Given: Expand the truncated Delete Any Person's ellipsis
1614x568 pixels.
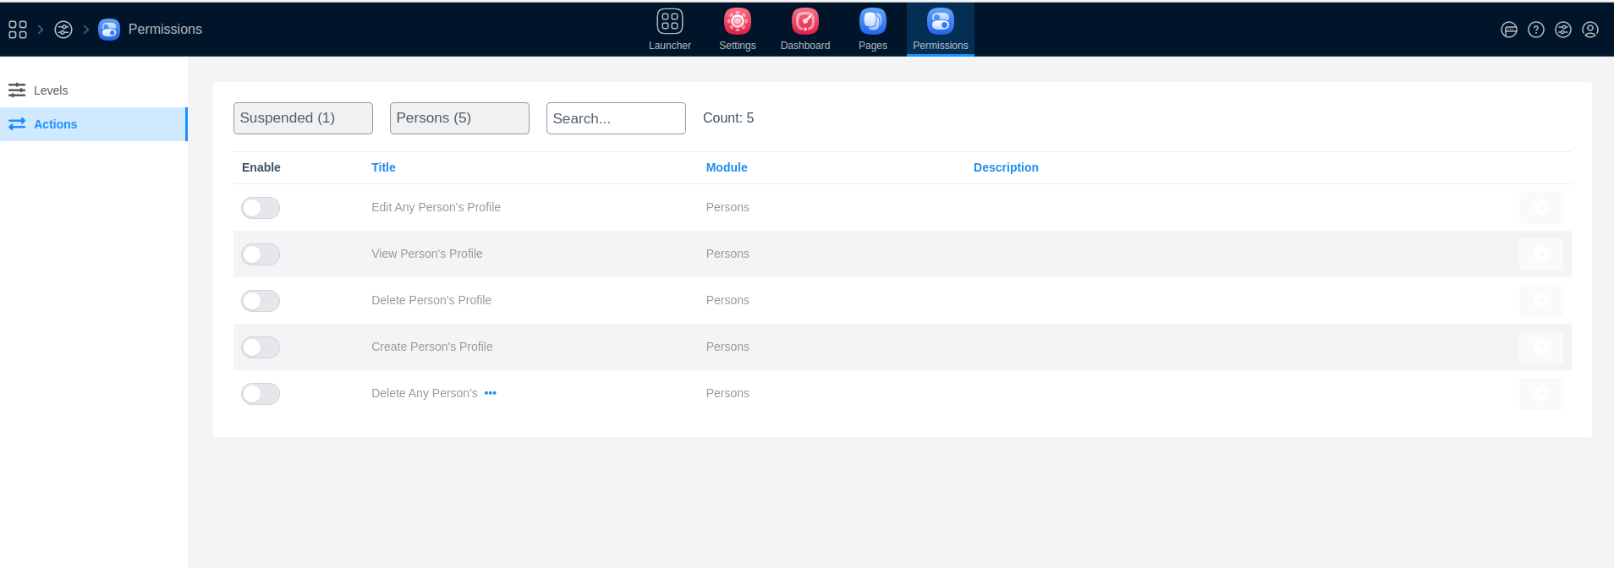Looking at the screenshot, I should (x=491, y=393).
